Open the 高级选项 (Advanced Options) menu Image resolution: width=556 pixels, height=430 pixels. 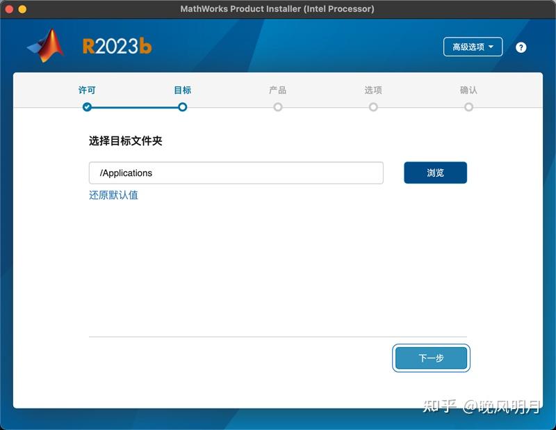pos(473,47)
